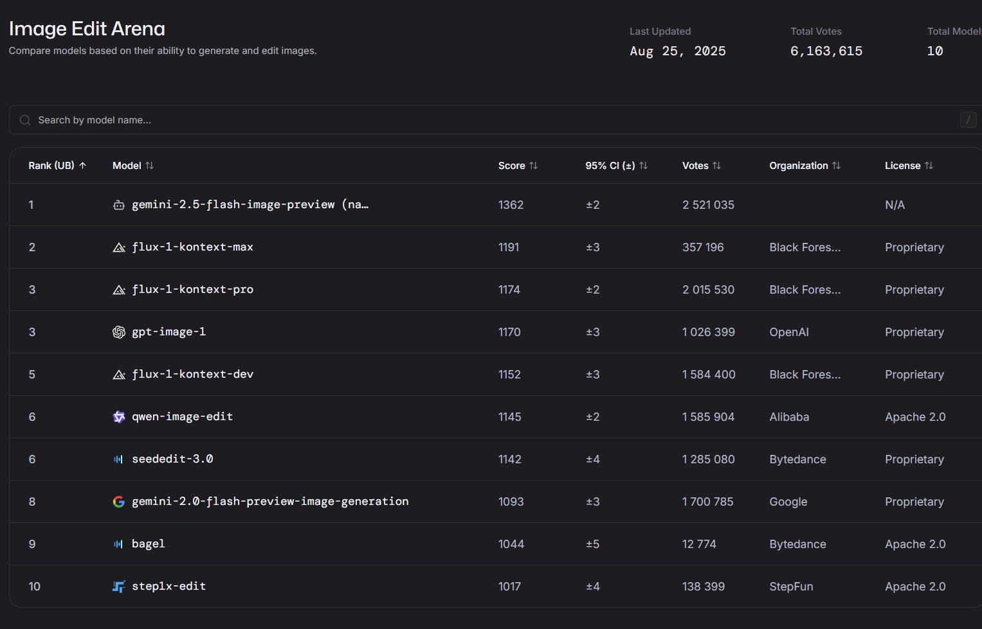Screen dimensions: 982x629
Task: Click the Qwen logo beside qwen-image-edit
Action: pyautogui.click(x=119, y=417)
